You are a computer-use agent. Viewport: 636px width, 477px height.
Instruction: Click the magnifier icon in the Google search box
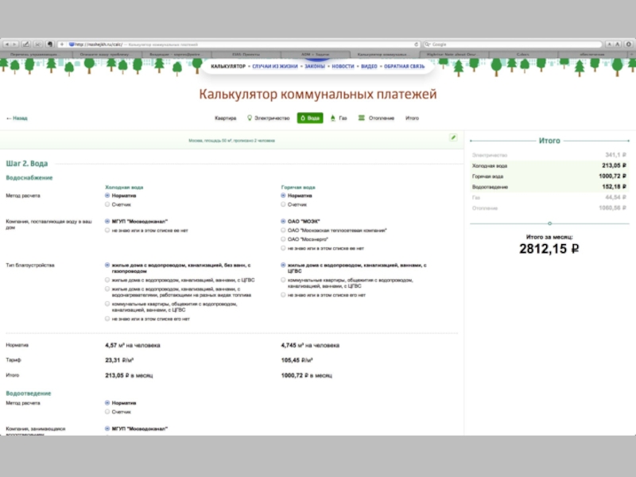(x=427, y=44)
